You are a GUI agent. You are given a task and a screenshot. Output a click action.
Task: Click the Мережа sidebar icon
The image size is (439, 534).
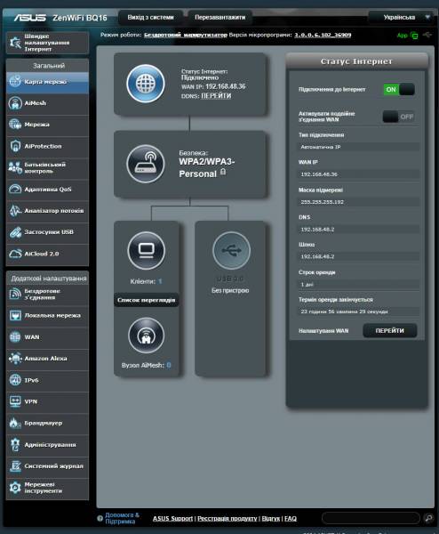coord(15,125)
